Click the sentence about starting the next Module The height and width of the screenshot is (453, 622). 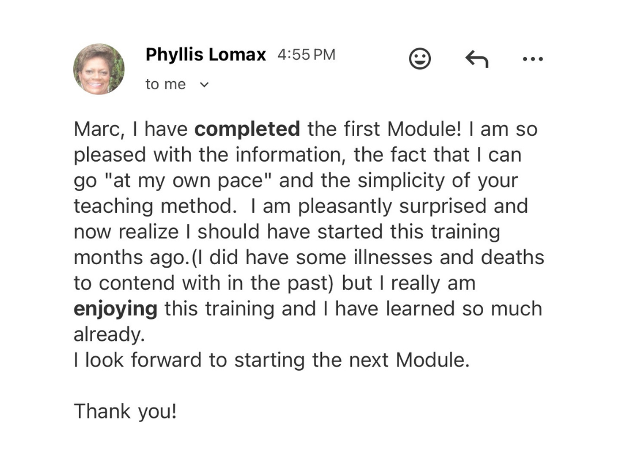point(272,360)
